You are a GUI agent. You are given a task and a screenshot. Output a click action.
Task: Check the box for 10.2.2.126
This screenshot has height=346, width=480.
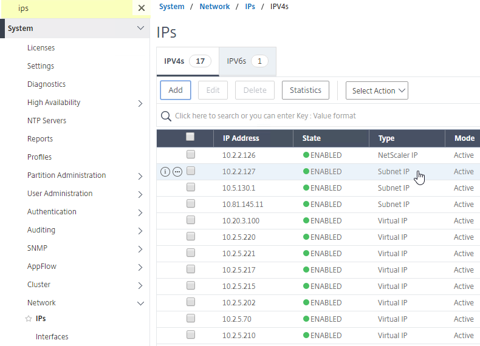191,154
